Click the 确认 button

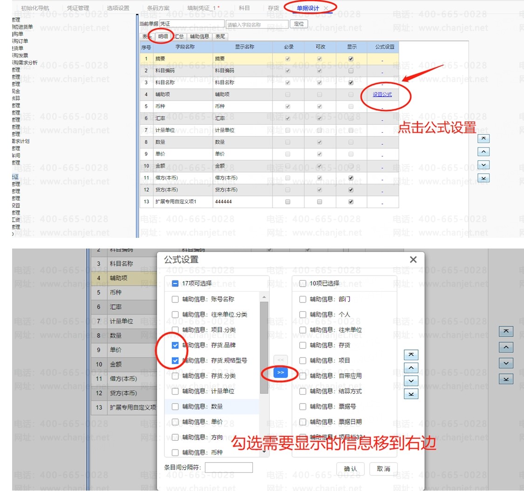pyautogui.click(x=350, y=469)
